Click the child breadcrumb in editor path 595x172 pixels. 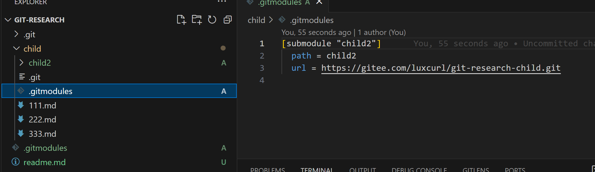pos(256,20)
